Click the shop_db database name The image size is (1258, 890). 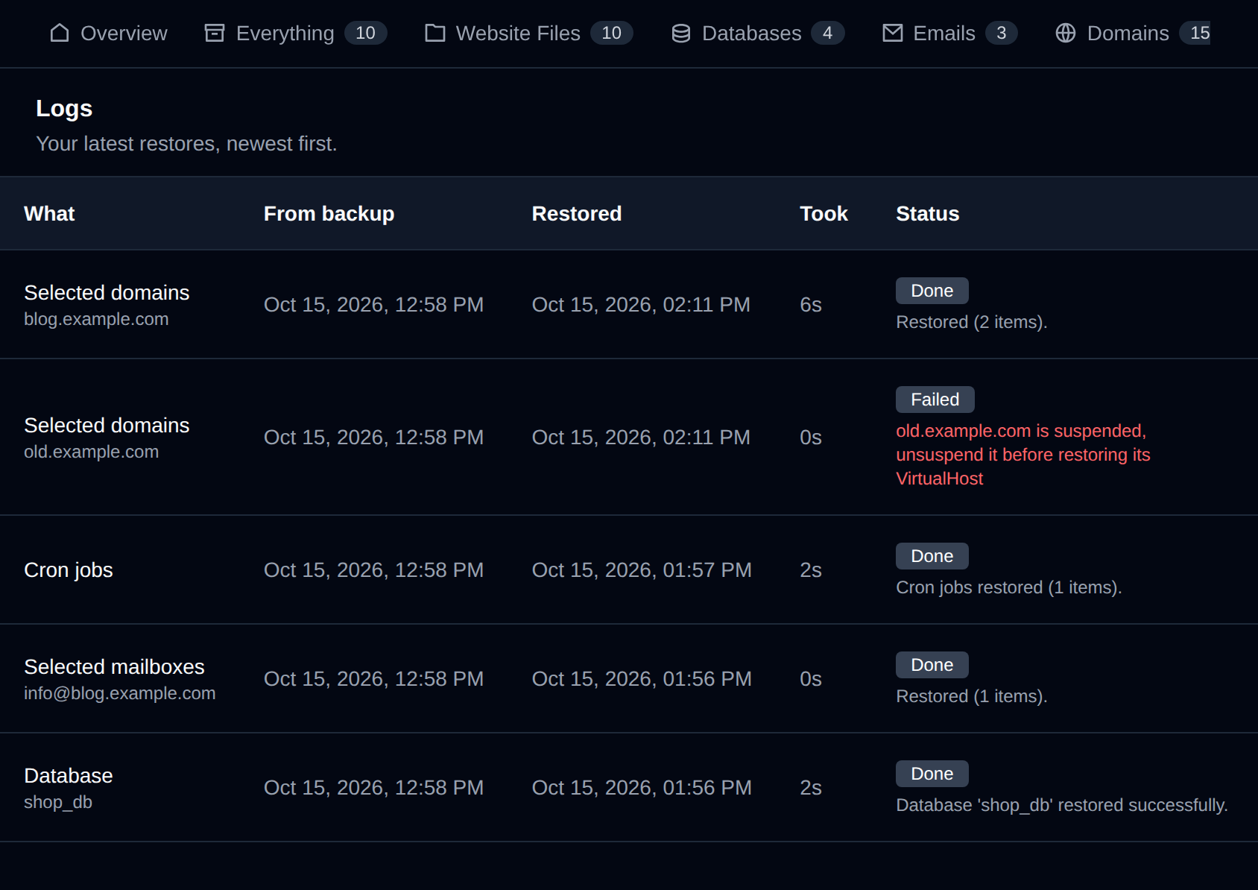58,802
